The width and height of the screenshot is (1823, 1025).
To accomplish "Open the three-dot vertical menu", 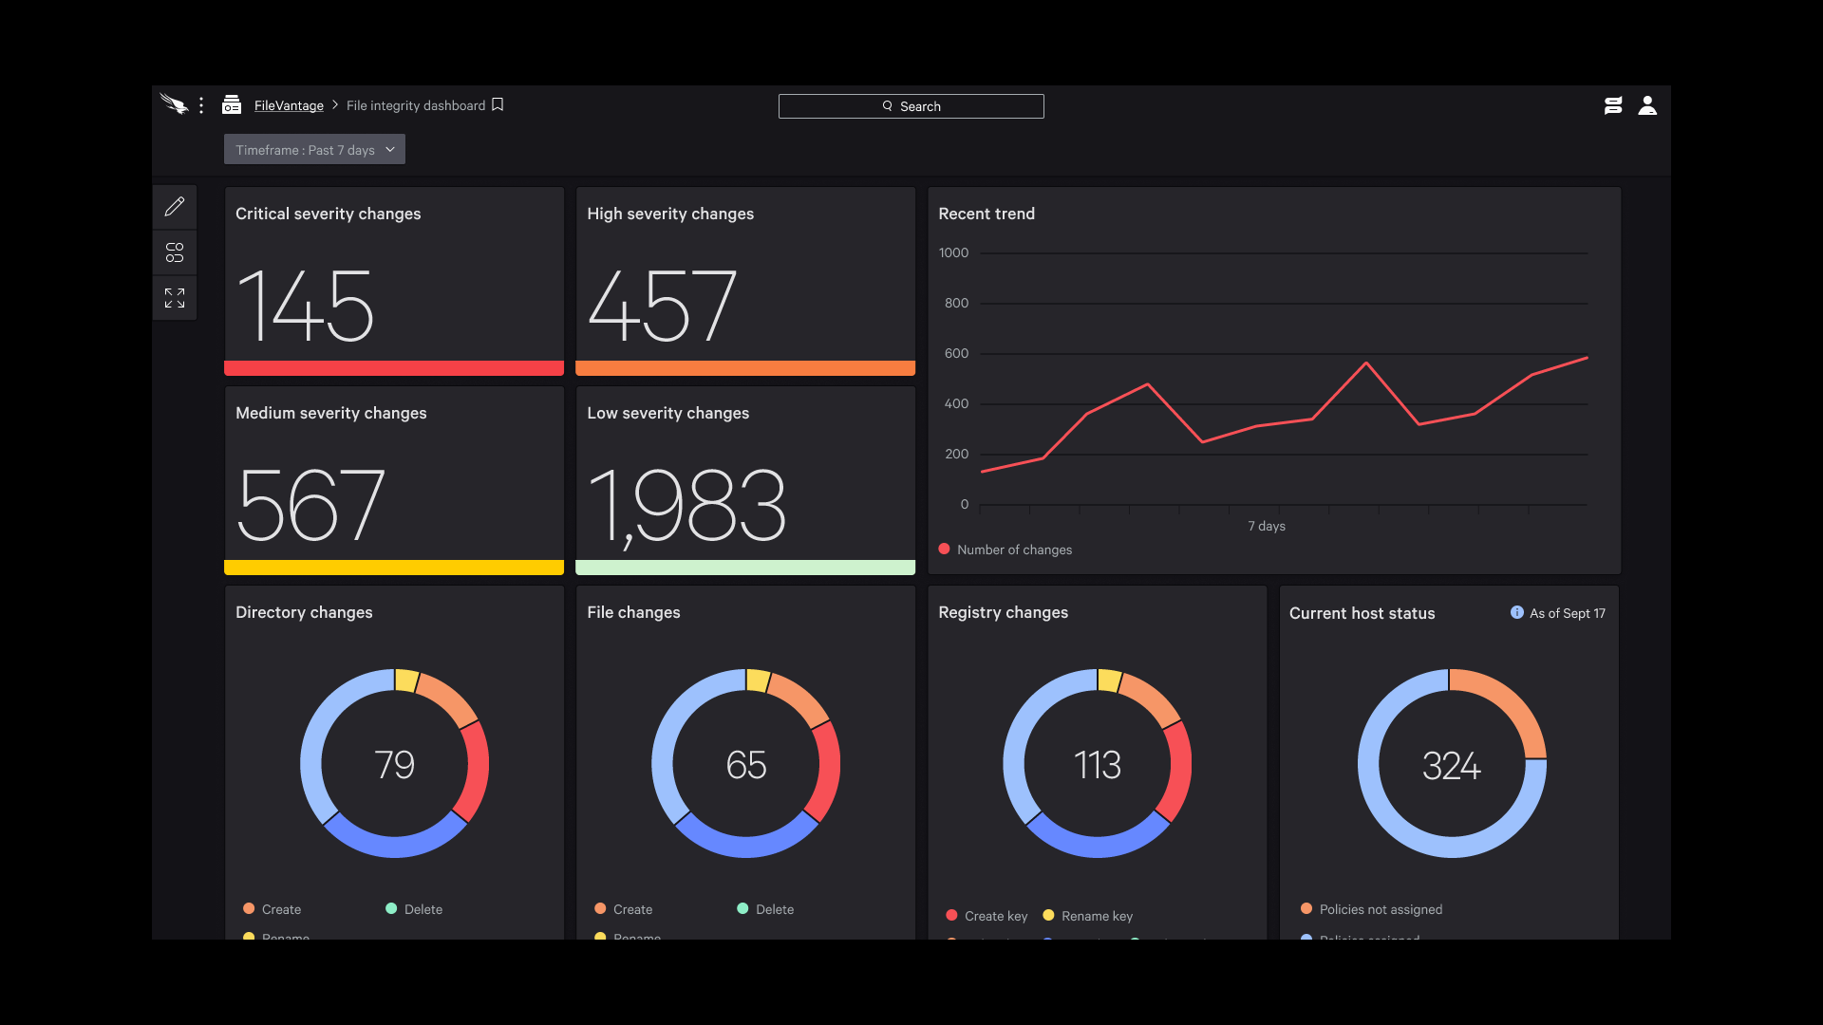I will 201,105.
